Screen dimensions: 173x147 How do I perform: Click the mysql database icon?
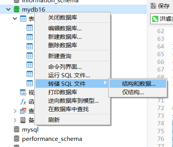point(17,129)
